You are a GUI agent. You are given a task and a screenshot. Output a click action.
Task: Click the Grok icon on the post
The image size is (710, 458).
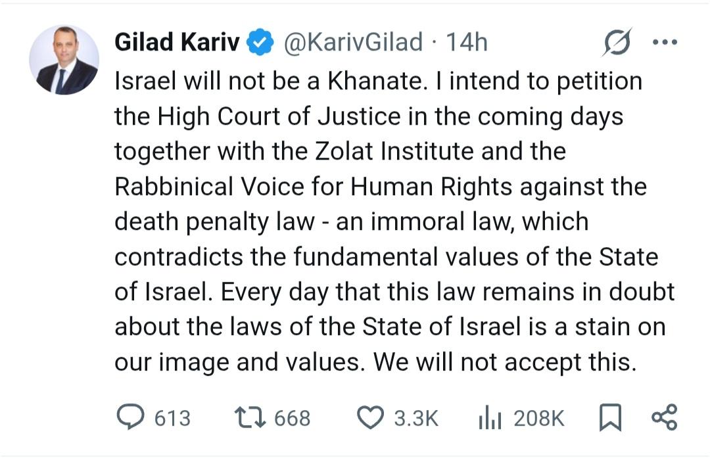coord(617,43)
